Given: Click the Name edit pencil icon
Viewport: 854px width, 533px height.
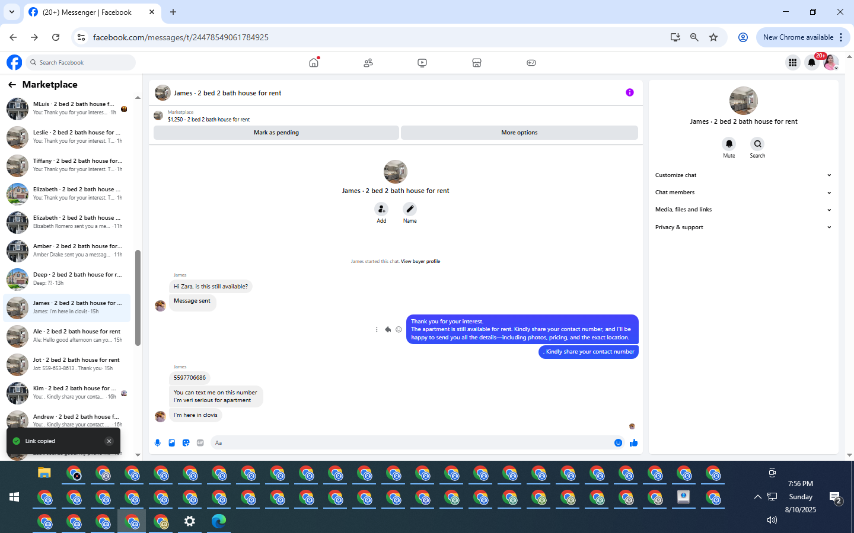Looking at the screenshot, I should [x=410, y=209].
